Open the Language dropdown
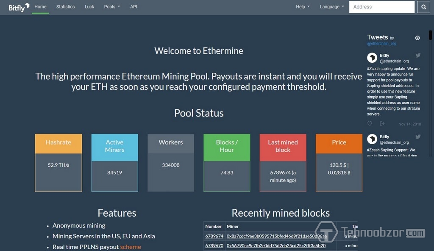434x251 pixels. (331, 7)
